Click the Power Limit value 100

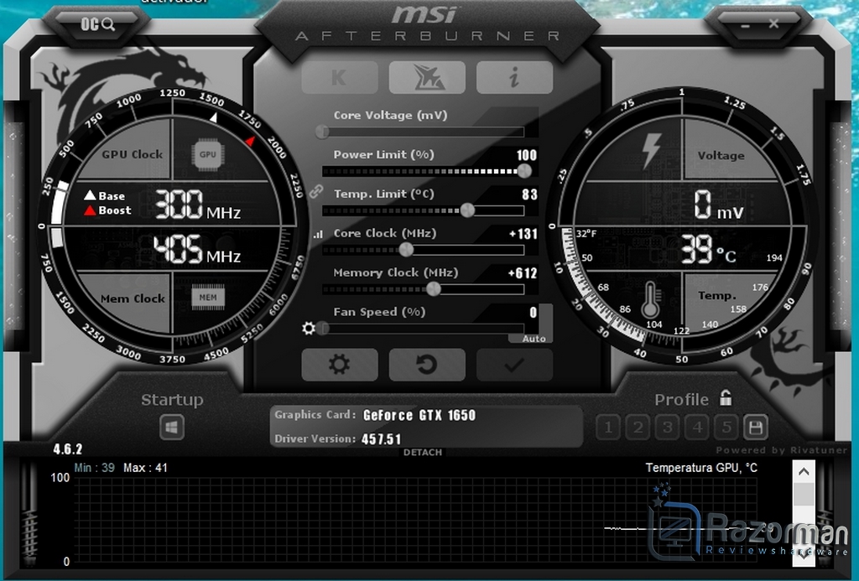[527, 155]
